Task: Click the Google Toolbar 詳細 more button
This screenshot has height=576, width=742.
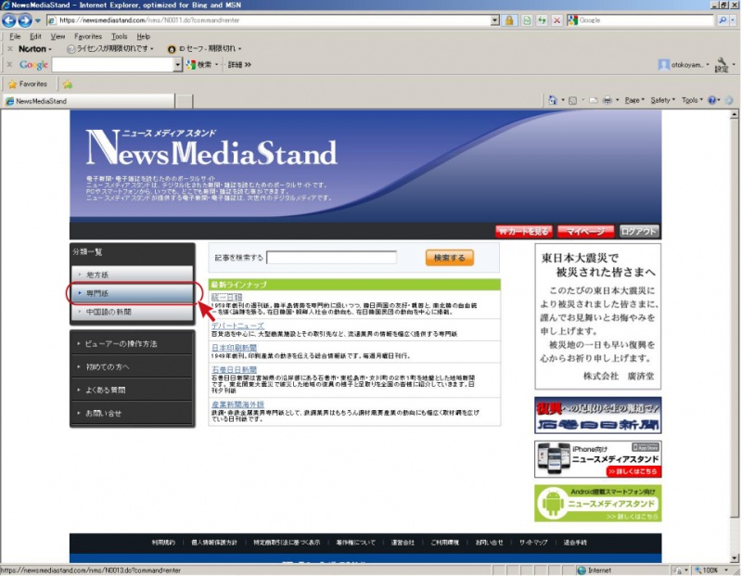Action: pos(239,65)
